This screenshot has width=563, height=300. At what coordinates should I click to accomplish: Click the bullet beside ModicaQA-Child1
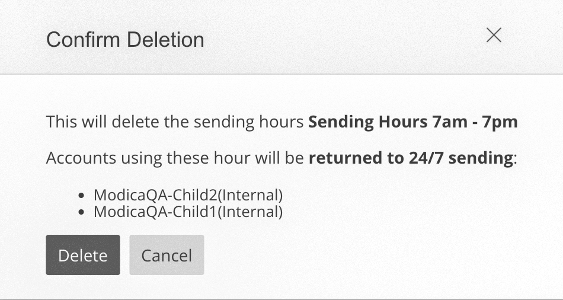[83, 212]
